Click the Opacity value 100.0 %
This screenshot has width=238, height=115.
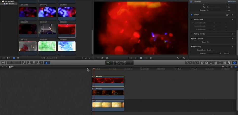[227, 53]
